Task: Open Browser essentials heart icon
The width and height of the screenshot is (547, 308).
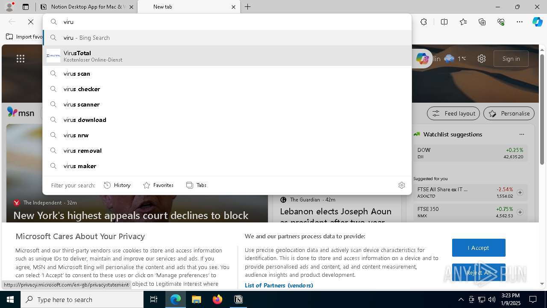Action: tap(501, 22)
